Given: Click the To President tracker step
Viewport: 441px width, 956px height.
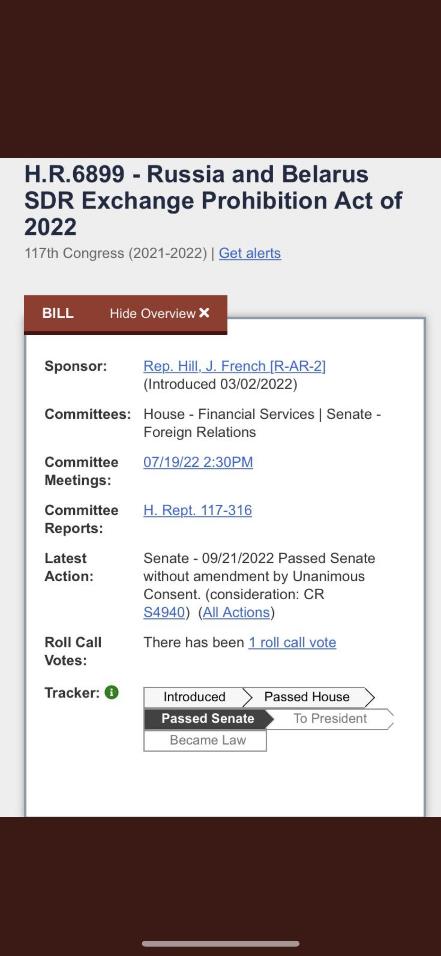Looking at the screenshot, I should tap(330, 719).
